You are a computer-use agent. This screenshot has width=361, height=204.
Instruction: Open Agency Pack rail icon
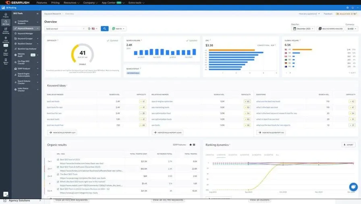pos(6,61)
